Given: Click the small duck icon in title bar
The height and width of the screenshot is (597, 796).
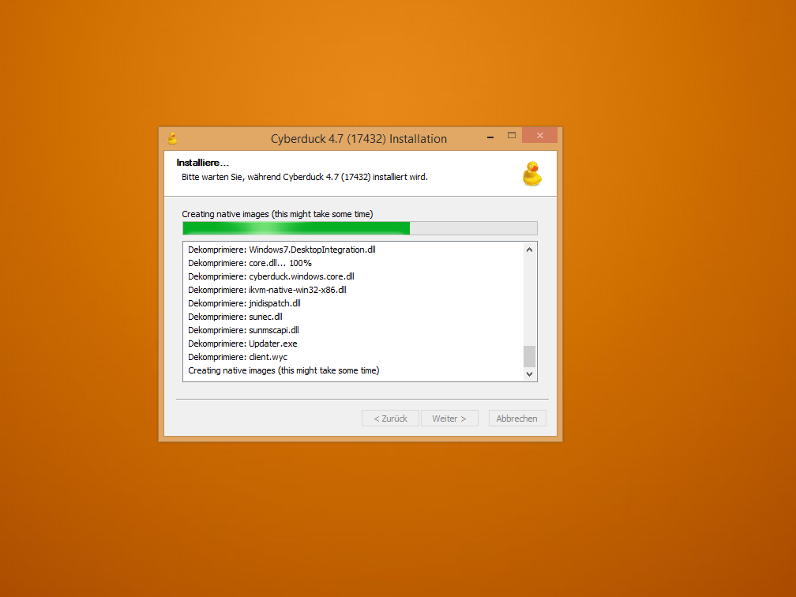Looking at the screenshot, I should point(172,138).
